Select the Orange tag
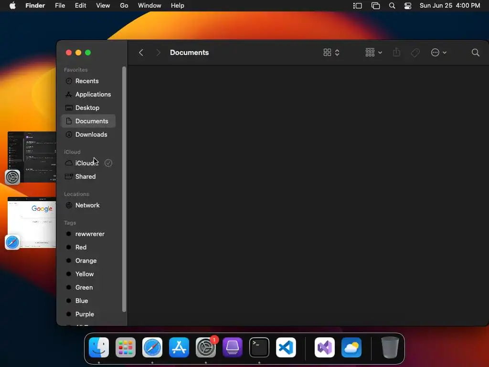 point(88,260)
